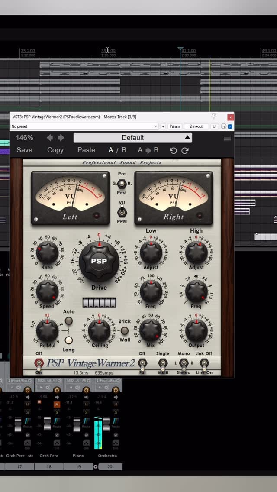Flip the VU / PPM switch
Image resolution: width=277 pixels, height=492 pixels.
click(x=122, y=212)
